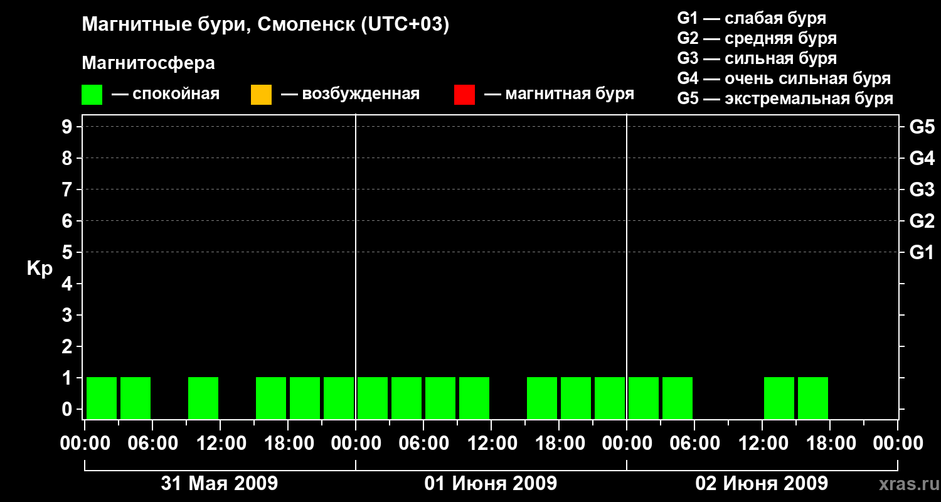Screen dimensions: 941x502
Task: Click the G5 level label on right axis
Action: (x=922, y=127)
